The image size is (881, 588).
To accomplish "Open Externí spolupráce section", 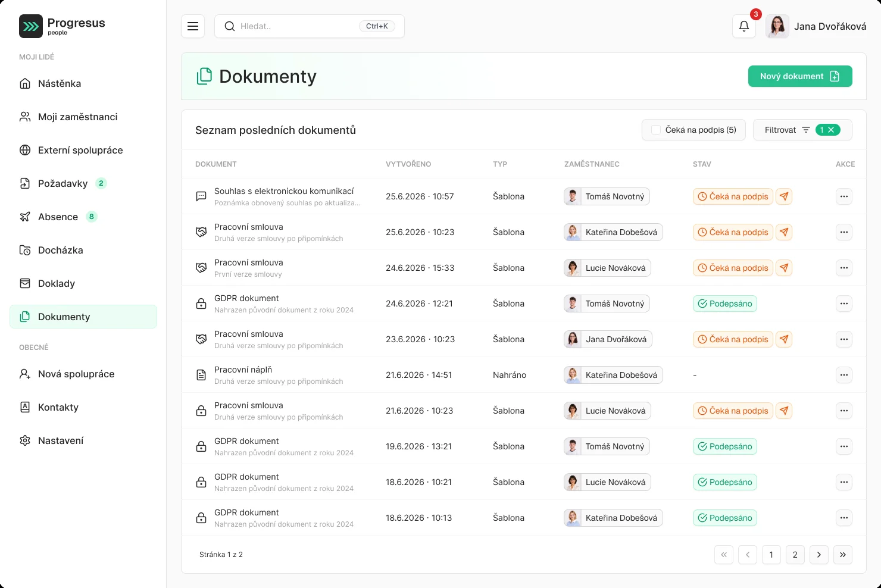I will 83,150.
